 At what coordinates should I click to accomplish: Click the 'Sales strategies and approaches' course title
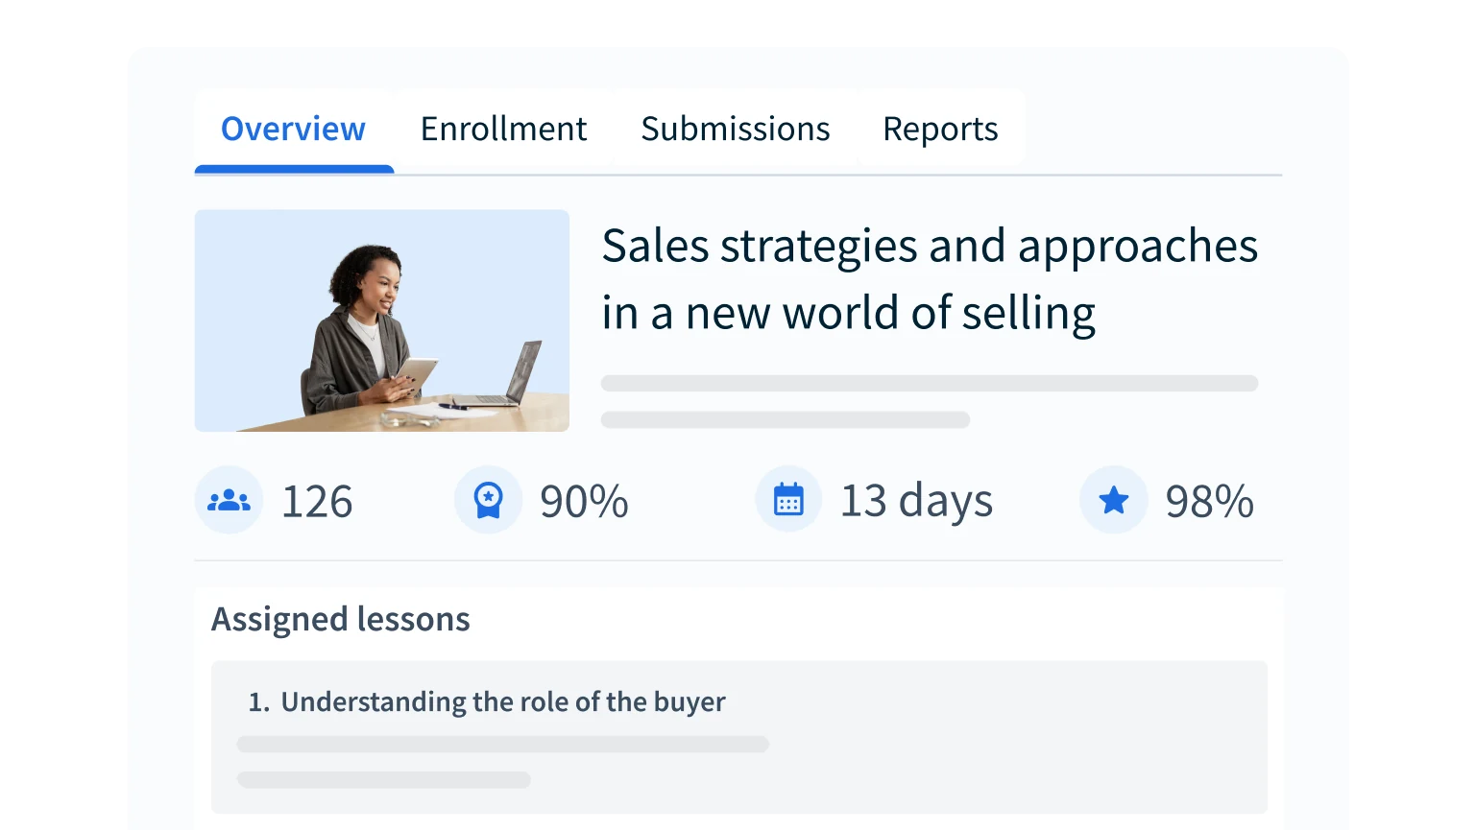pos(929,278)
